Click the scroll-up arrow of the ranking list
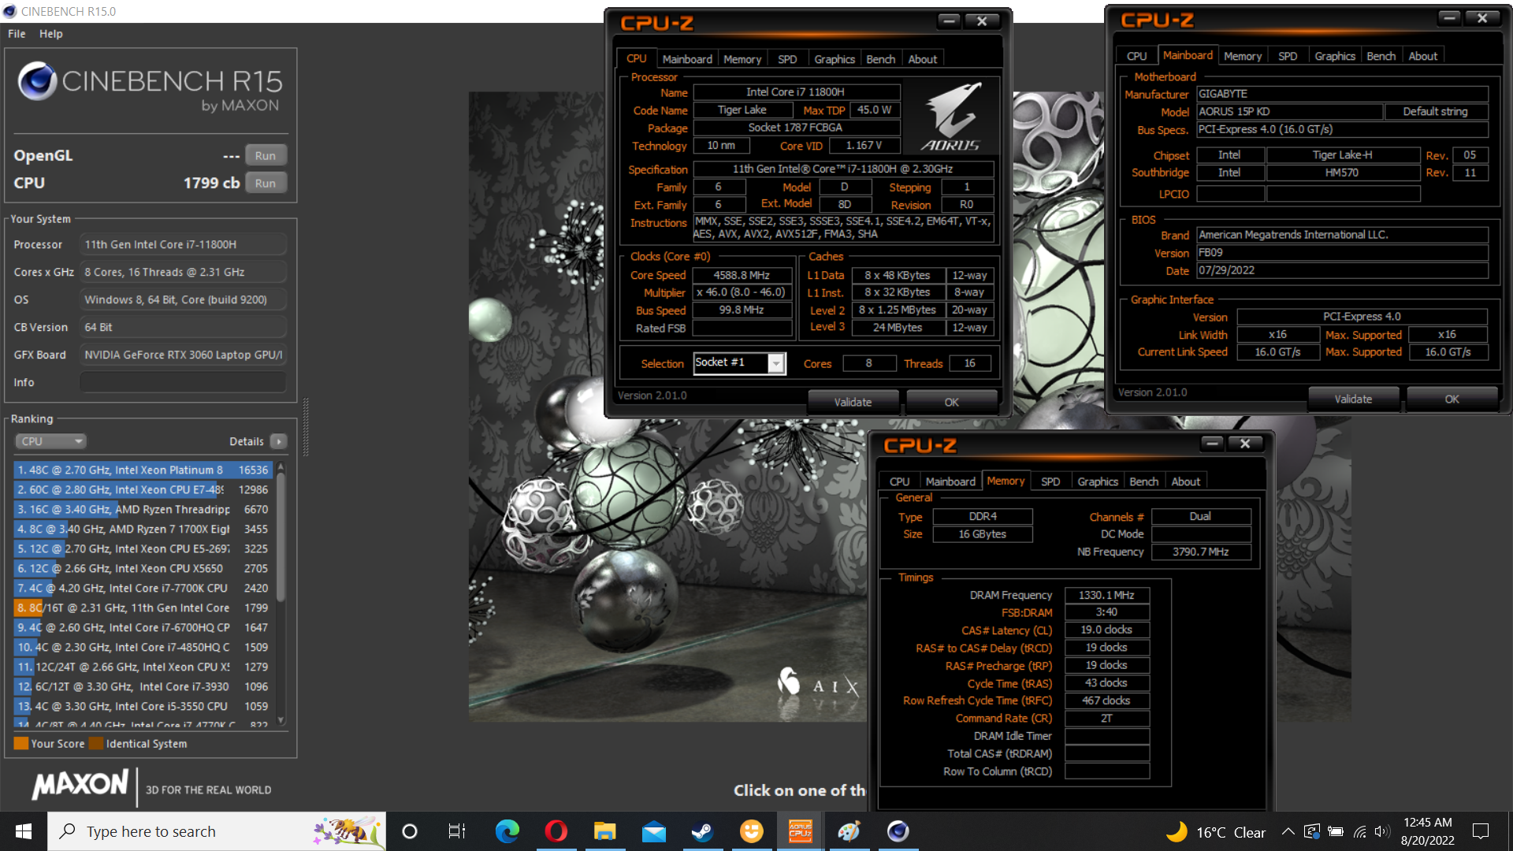The height and width of the screenshot is (851, 1513). (281, 468)
